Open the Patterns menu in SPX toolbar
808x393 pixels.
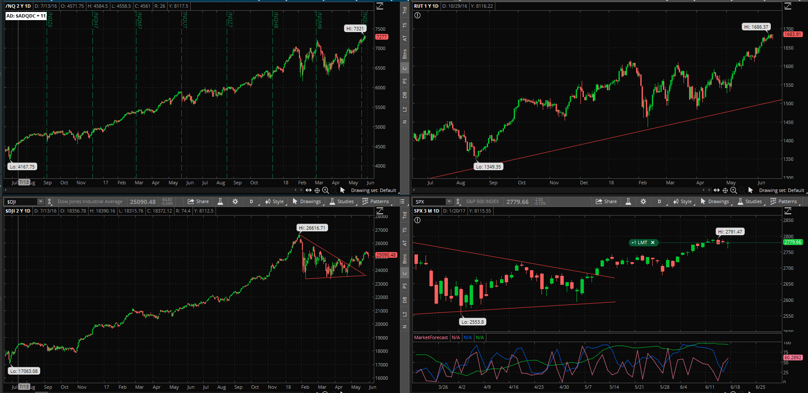click(x=784, y=201)
